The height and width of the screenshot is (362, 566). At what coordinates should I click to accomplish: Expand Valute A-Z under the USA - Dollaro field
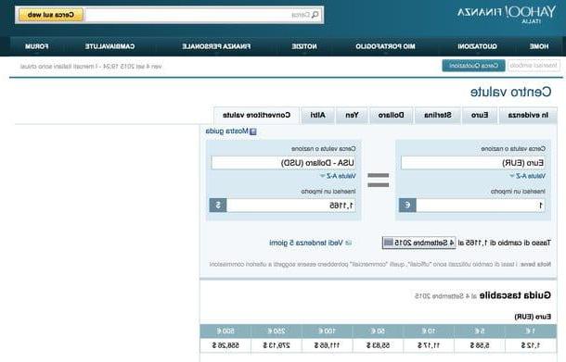click(338, 176)
